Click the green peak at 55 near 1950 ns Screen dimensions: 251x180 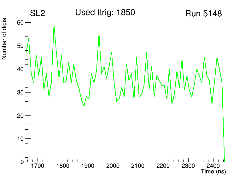pos(99,34)
